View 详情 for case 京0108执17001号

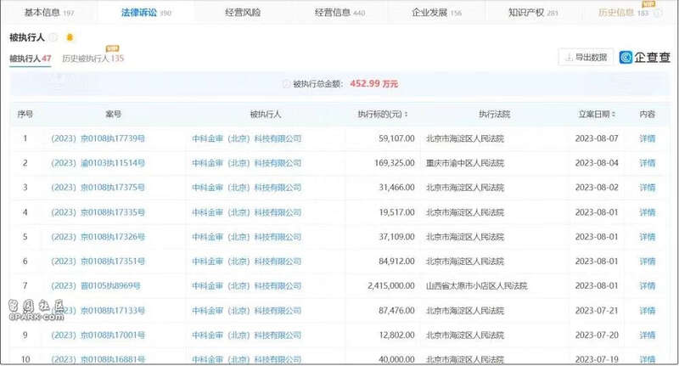click(x=648, y=335)
